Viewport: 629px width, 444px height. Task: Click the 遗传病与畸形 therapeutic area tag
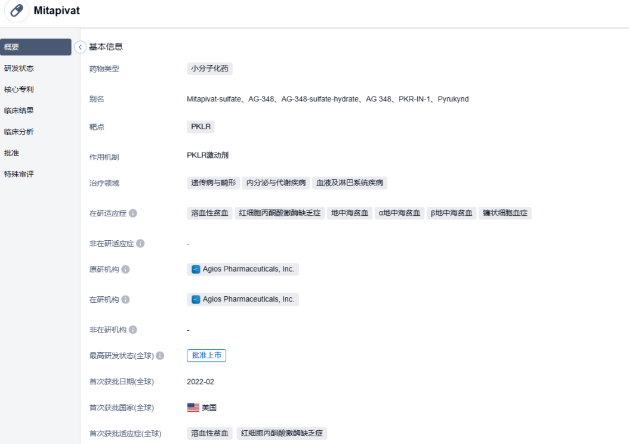213,183
